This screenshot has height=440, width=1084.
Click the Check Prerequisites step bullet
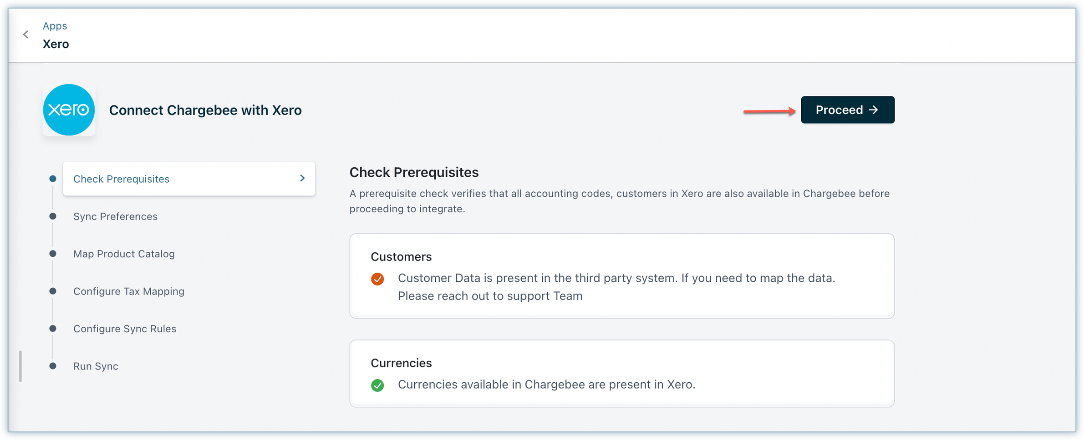pos(53,179)
